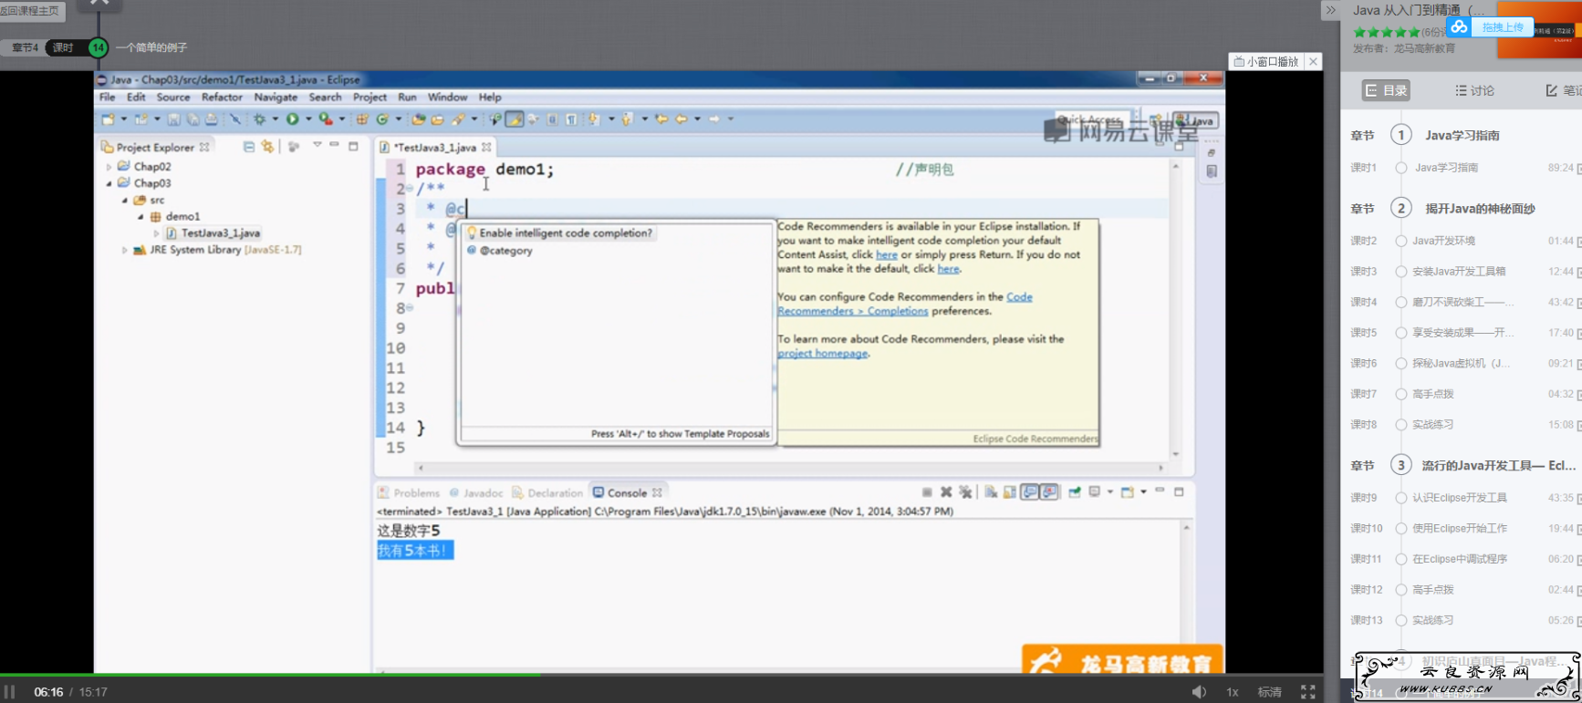The width and height of the screenshot is (1582, 703).
Task: Toggle Show Console When Standard Out Changes
Action: click(1030, 492)
